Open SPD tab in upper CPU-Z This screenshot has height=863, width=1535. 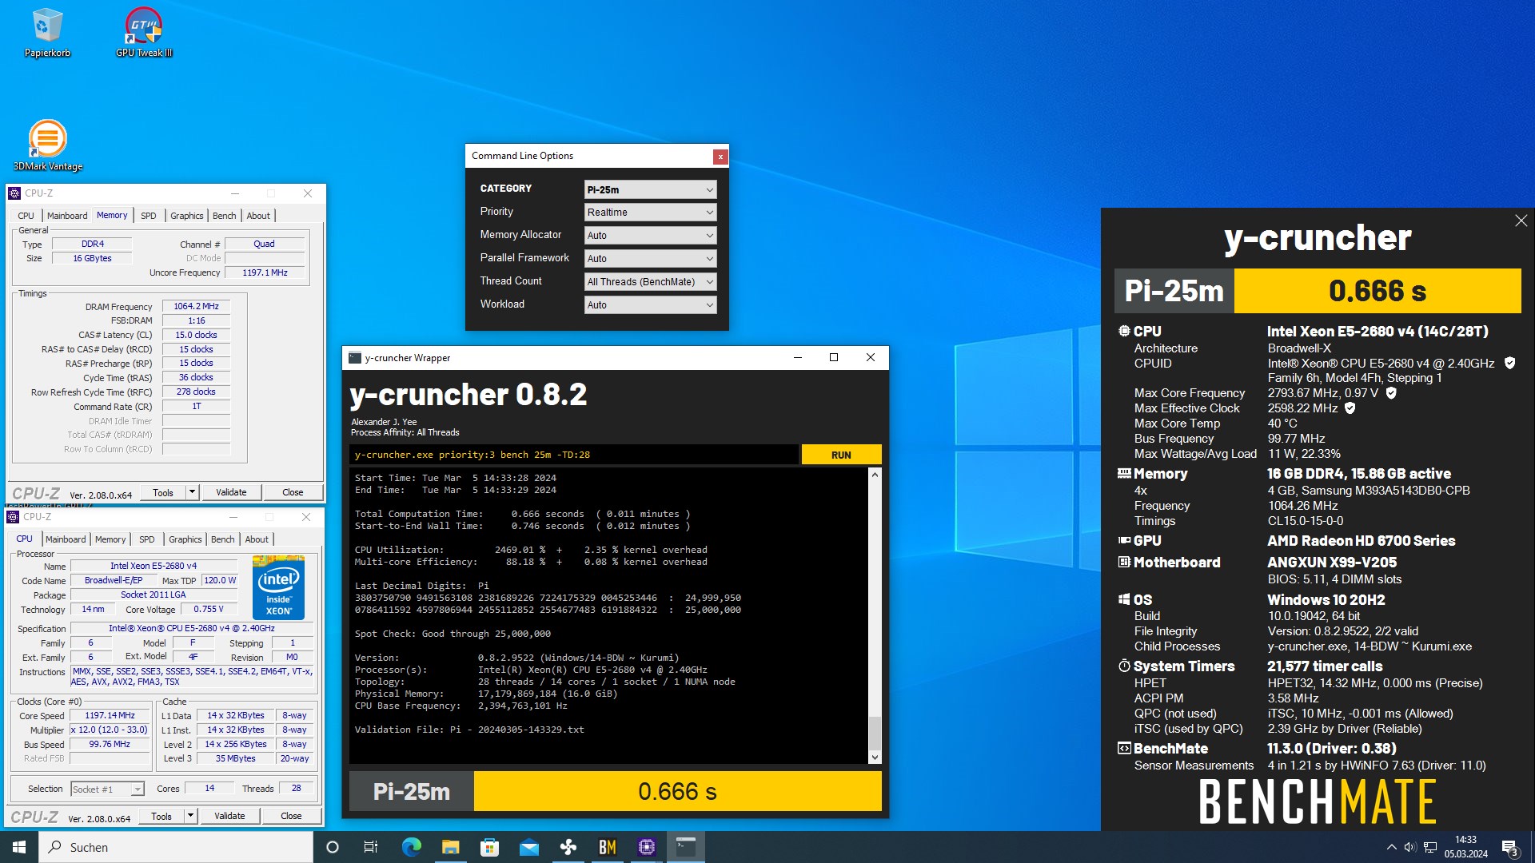[149, 216]
